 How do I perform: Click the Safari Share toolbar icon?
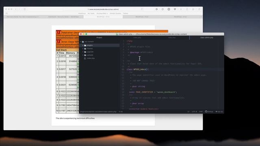tap(187, 9)
